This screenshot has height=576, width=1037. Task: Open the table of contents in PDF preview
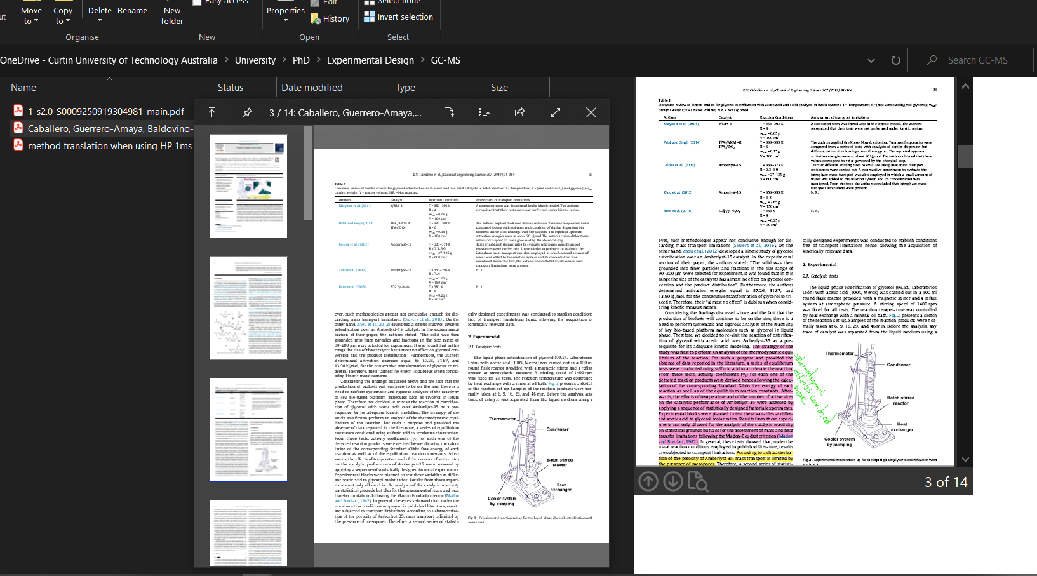(484, 112)
